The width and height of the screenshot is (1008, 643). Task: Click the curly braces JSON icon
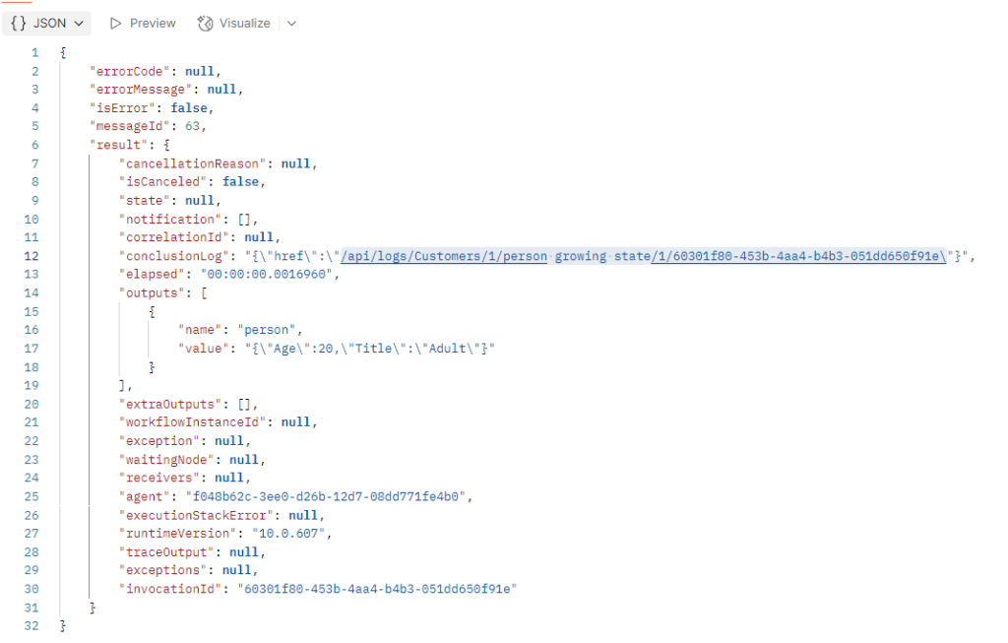pyautogui.click(x=19, y=24)
